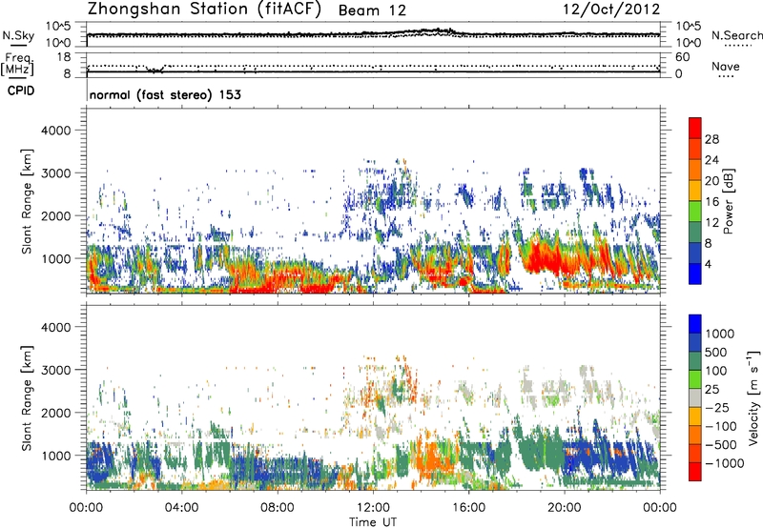Pick the light green segment of Power colorbar
The width and height of the screenshot is (763, 528).
(695, 212)
